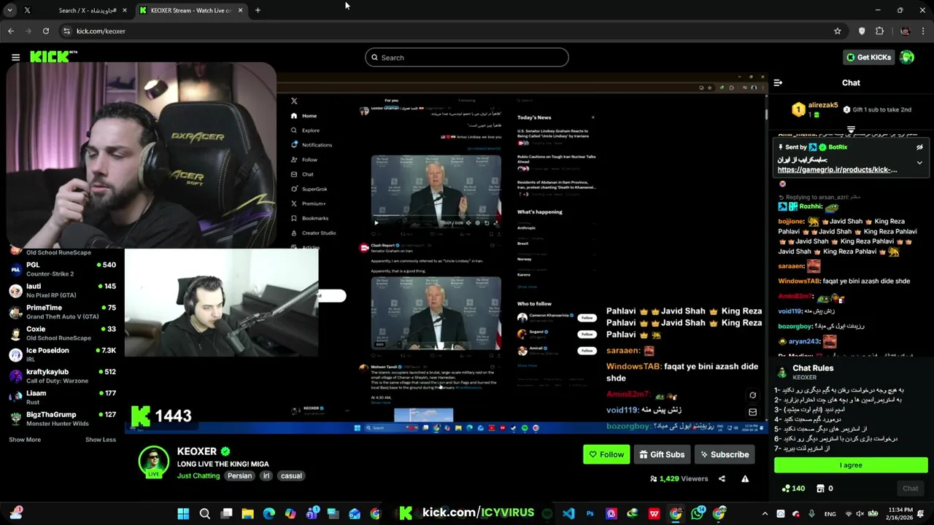The width and height of the screenshot is (934, 525).
Task: Open Liaam channel in sidebar
Action: [x=62, y=397]
